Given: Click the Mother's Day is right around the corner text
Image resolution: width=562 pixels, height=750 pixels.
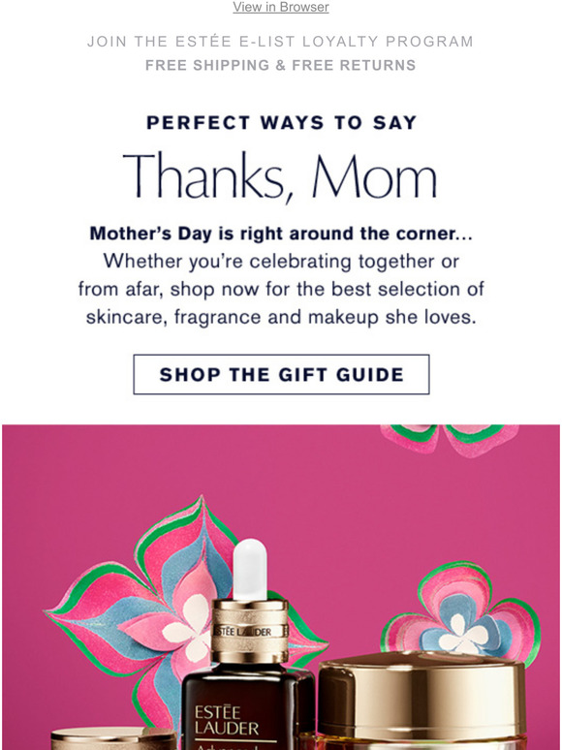Looking at the screenshot, I should 281,234.
